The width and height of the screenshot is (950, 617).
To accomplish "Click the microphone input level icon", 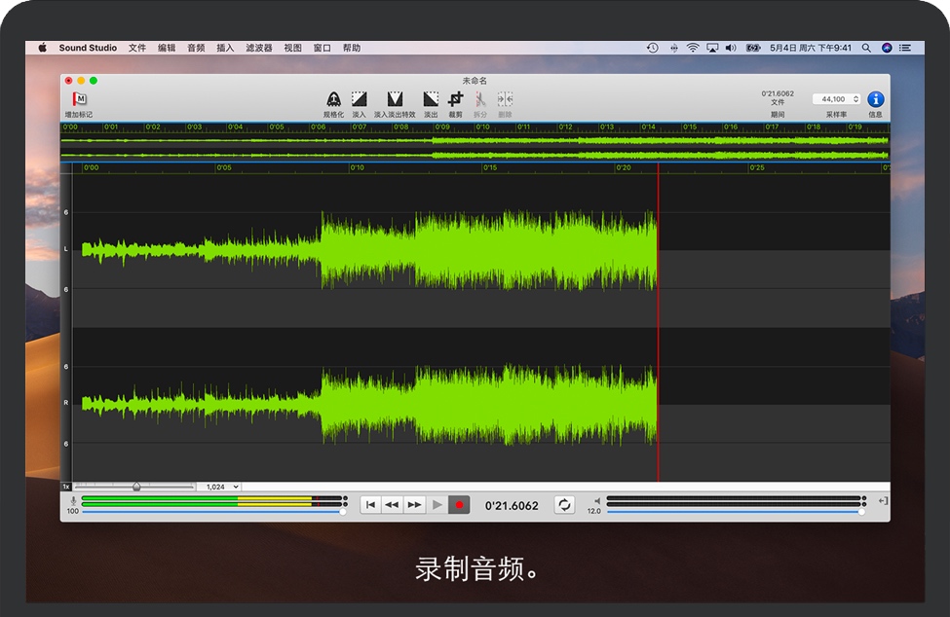I will tap(73, 501).
